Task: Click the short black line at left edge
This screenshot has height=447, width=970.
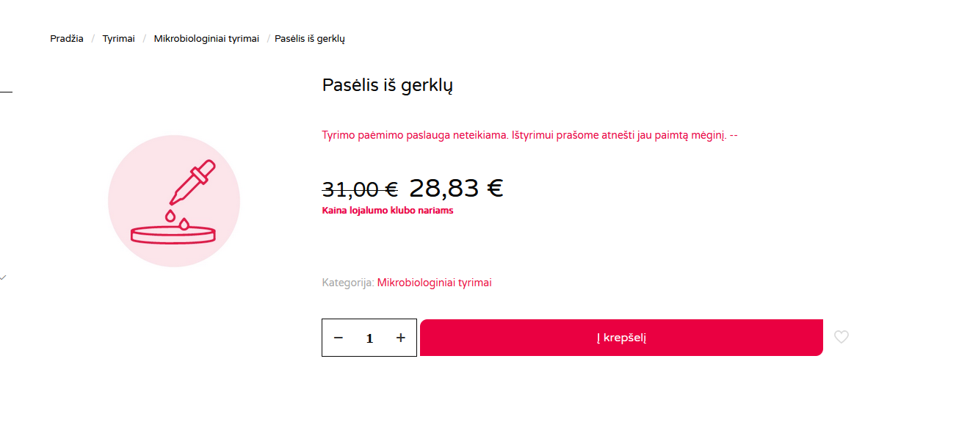Action: click(x=6, y=92)
